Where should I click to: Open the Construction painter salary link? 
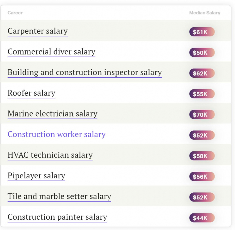pyautogui.click(x=57, y=217)
